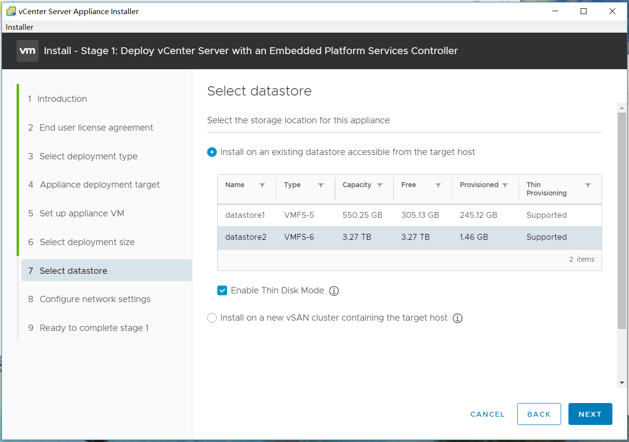The image size is (629, 442).
Task: Click the CANCEL link
Action: point(487,414)
